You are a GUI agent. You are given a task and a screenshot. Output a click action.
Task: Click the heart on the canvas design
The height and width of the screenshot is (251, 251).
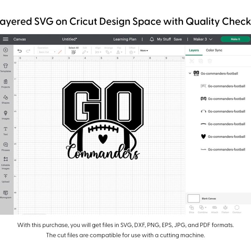[x=103, y=139]
